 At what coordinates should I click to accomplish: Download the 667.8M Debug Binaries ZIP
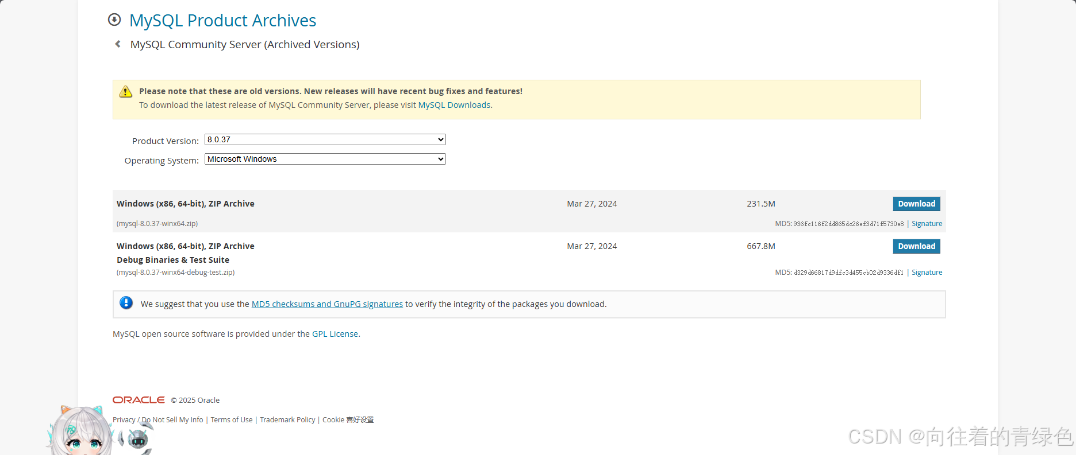click(917, 246)
